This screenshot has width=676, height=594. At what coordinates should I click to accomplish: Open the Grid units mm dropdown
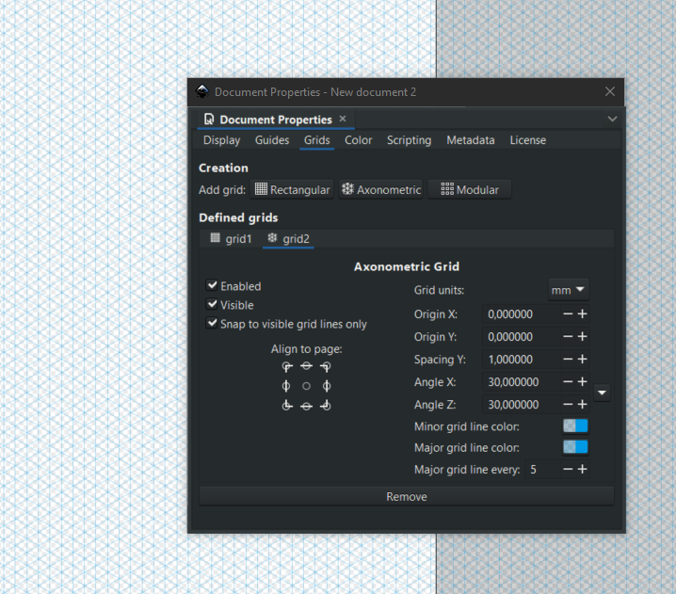tap(569, 290)
